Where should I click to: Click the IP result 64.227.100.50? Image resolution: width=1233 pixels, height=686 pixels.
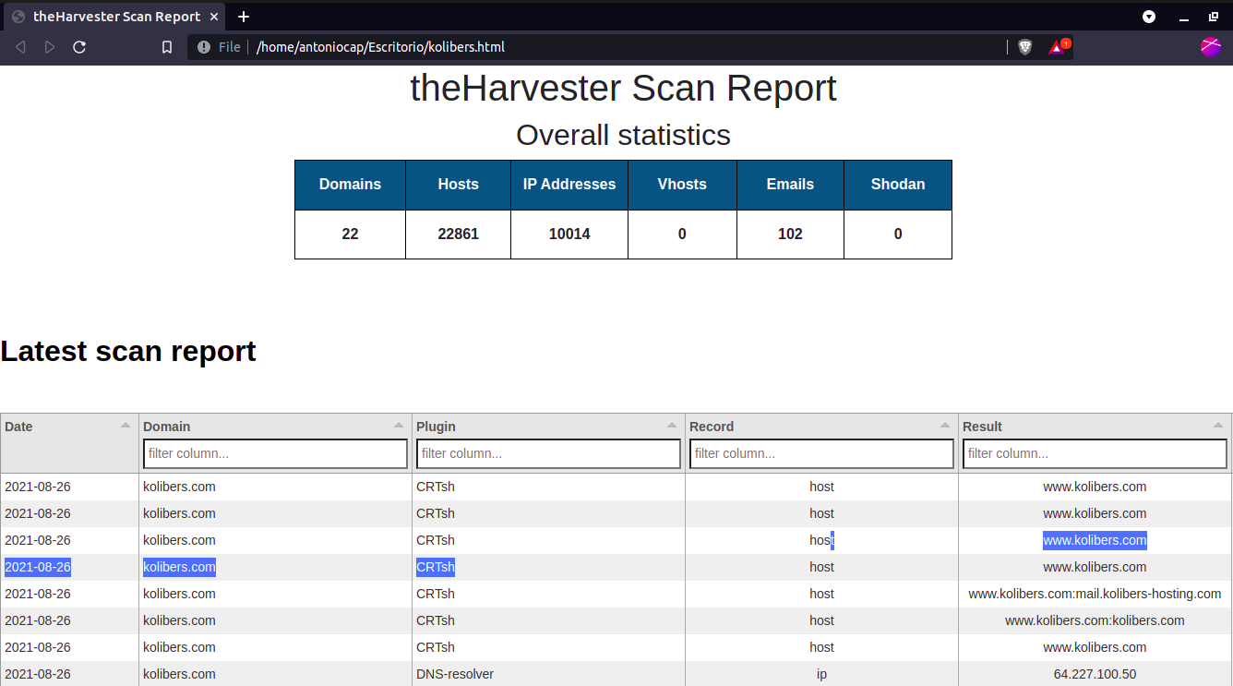point(1095,674)
